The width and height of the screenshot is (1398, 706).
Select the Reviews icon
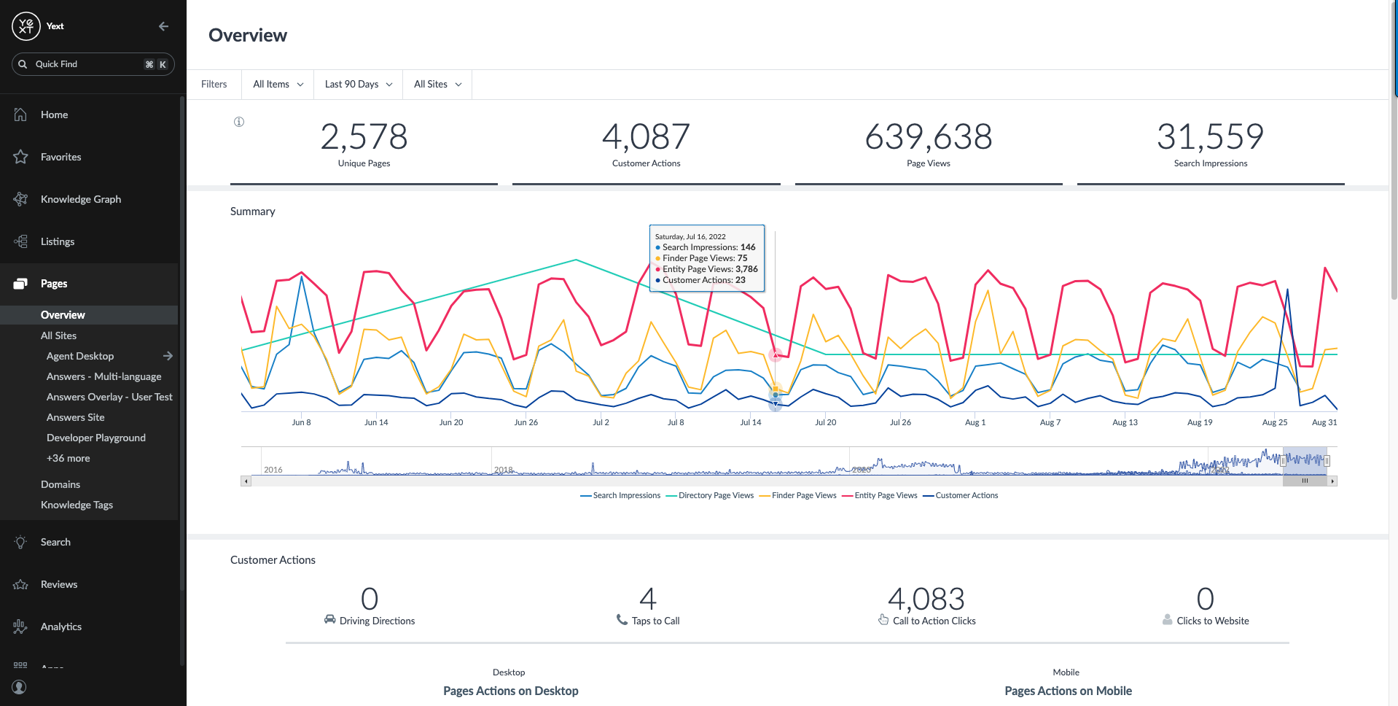pyautogui.click(x=21, y=584)
